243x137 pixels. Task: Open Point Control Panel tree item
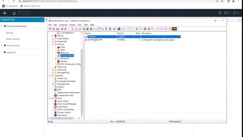(66, 110)
